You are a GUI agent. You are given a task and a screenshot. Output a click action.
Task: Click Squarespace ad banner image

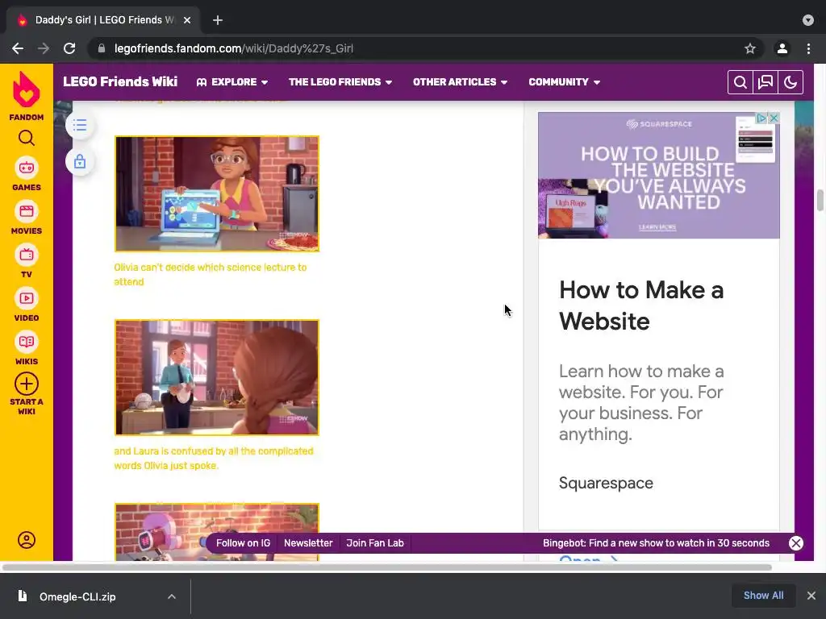[x=658, y=175]
